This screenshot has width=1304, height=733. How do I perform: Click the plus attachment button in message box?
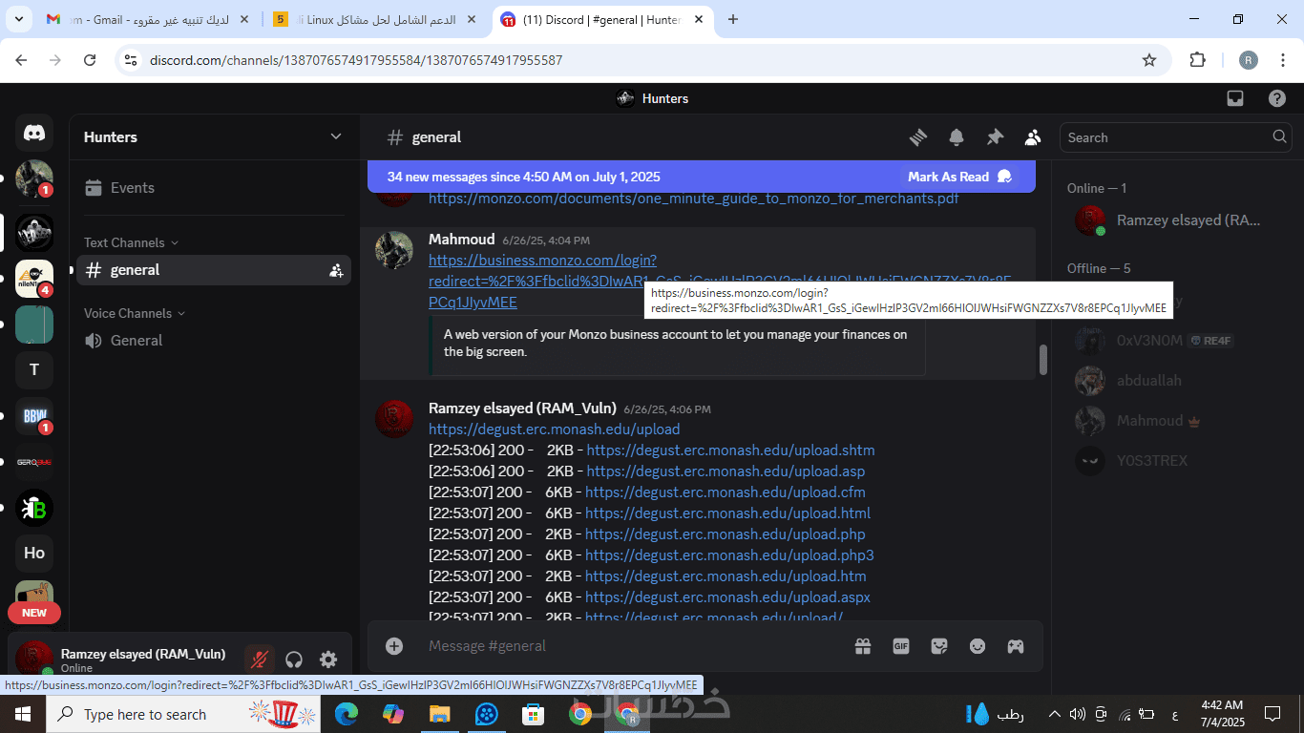394,646
